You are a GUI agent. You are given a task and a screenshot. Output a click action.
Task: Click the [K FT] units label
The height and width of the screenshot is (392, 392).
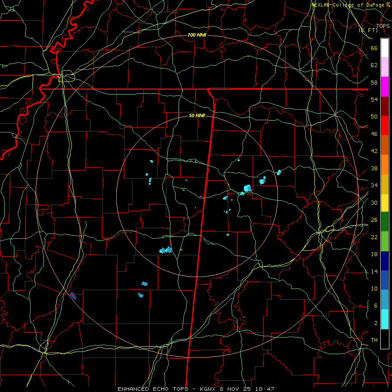(368, 30)
